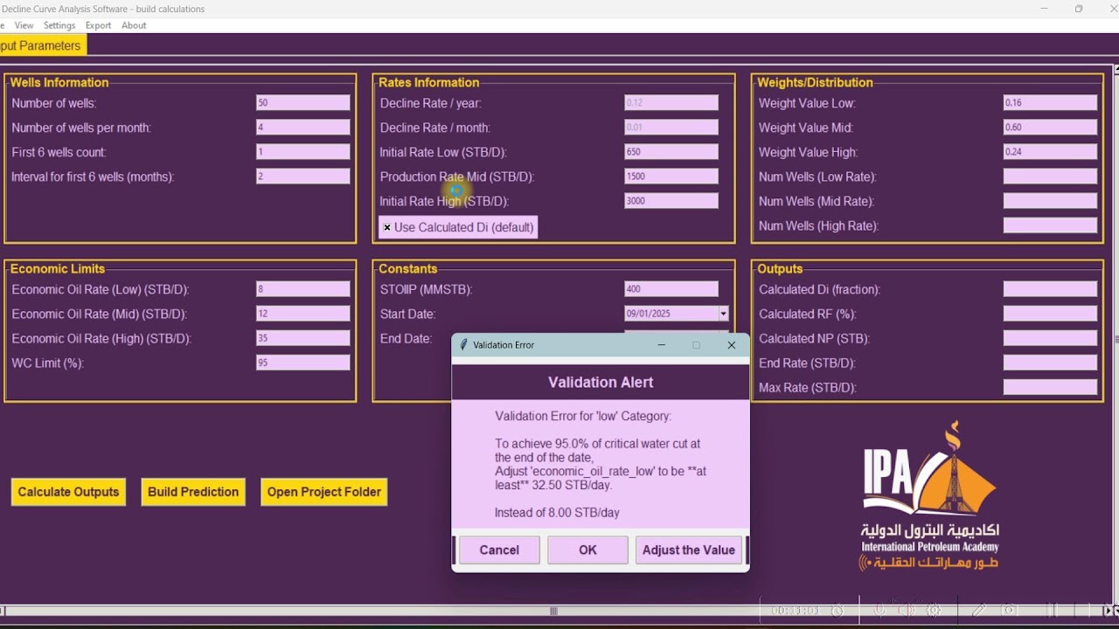Click the feather icon in Validation Error title

(463, 345)
